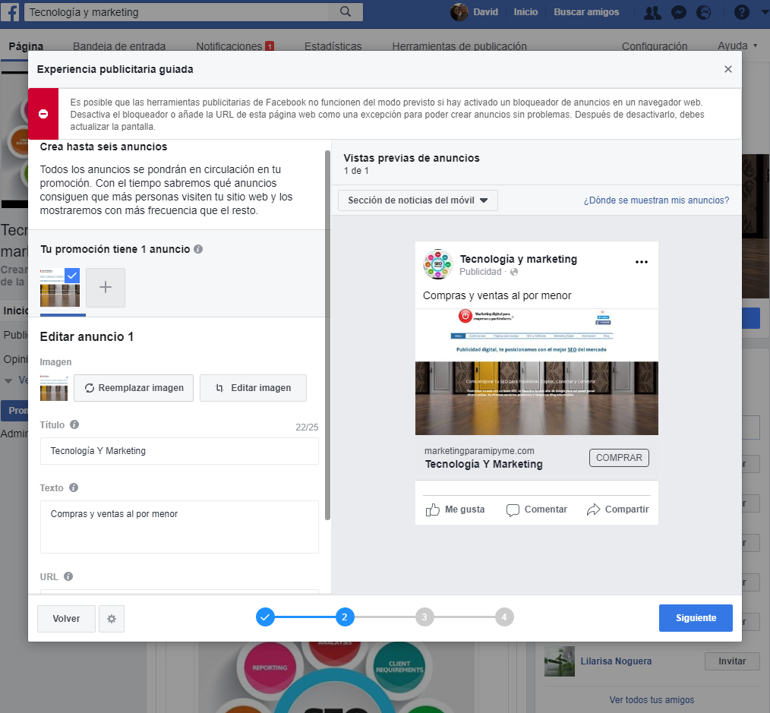Open the help question mark icon
Viewport: 770px width, 713px height.
[741, 12]
